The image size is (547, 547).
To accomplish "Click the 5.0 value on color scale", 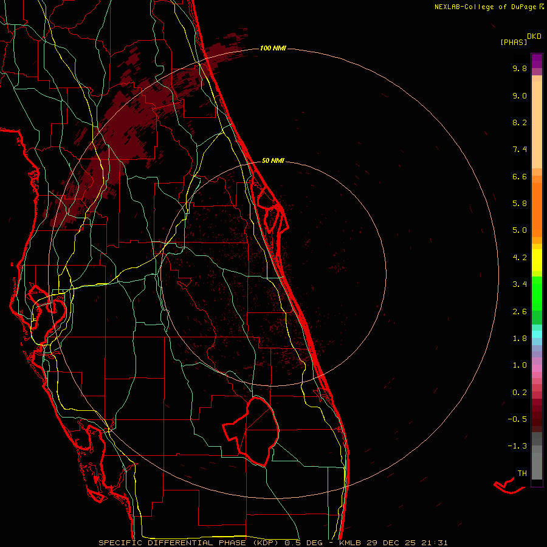I will click(520, 230).
